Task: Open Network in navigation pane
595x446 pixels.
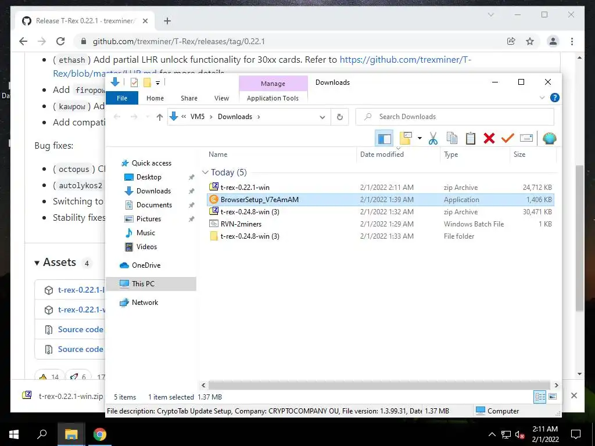Action: (x=145, y=302)
